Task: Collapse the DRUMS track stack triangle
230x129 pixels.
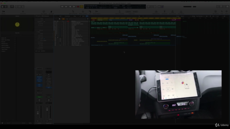Action: 57,38
